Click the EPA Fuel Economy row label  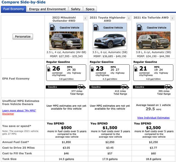[x=16, y=78]
